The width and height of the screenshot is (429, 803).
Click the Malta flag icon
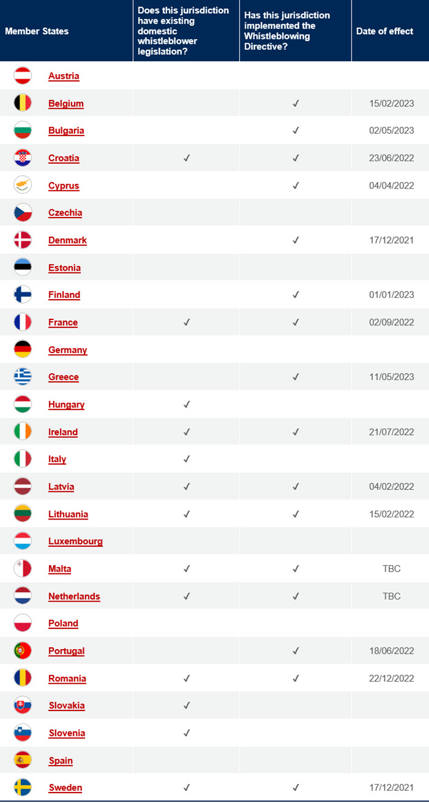pos(23,569)
